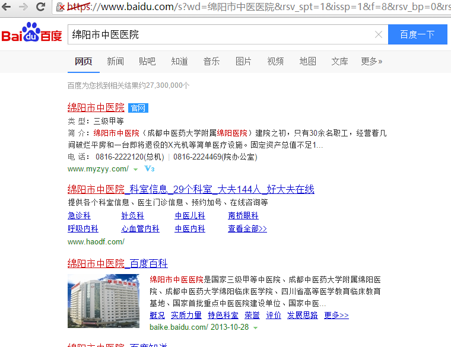Switch to the 文库 tab
Viewport: 451px width, 347px height.
(339, 61)
